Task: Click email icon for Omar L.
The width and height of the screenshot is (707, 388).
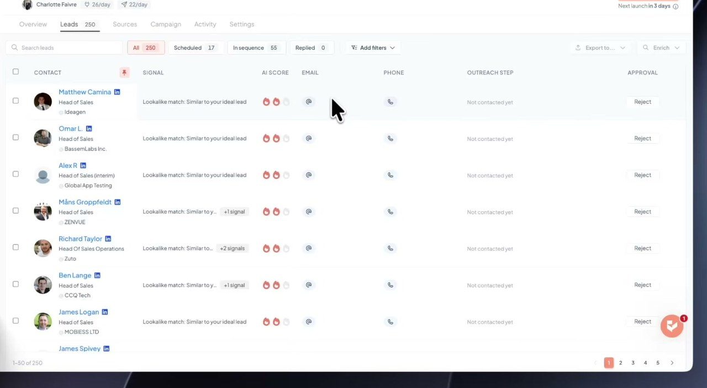Action: click(x=309, y=138)
